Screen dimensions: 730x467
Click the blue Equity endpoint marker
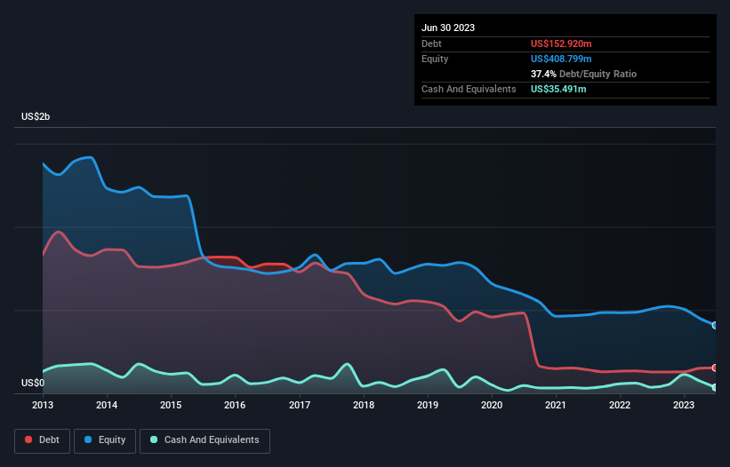click(715, 325)
